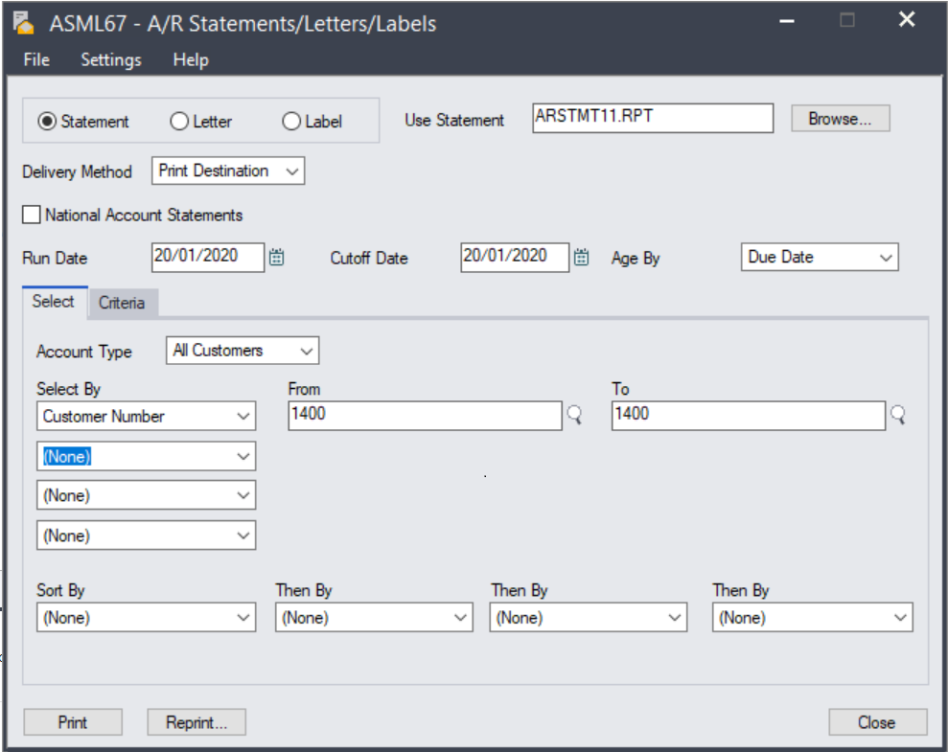The height and width of the screenshot is (752, 948).
Task: Open the Run Date calendar picker
Action: point(276,257)
